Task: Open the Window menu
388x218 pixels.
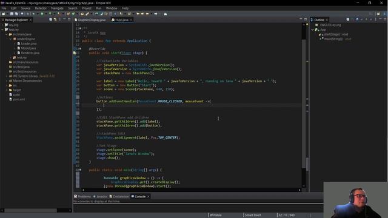Action: (x=112, y=8)
